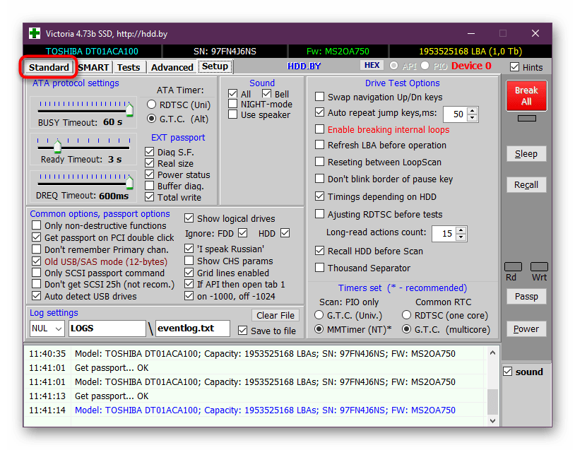Click the HDD.BY link

(304, 66)
